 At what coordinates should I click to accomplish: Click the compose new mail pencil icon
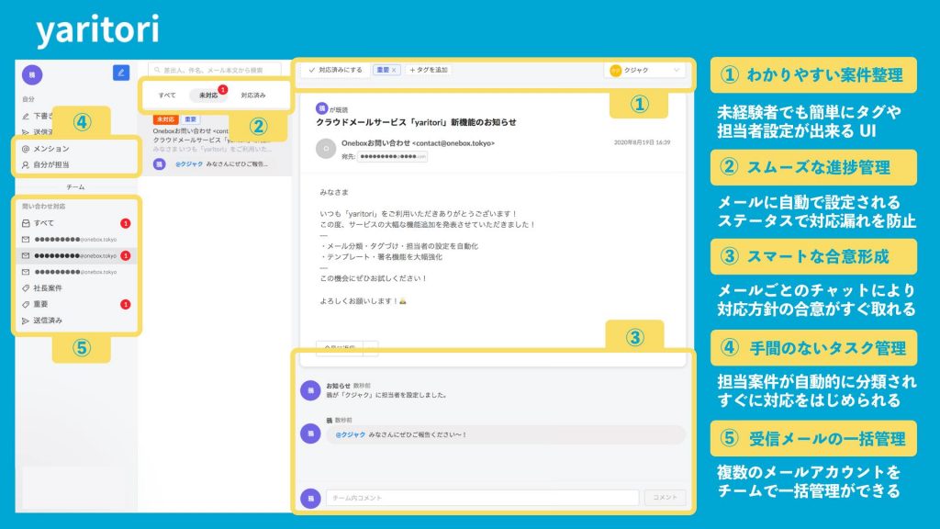(x=121, y=73)
